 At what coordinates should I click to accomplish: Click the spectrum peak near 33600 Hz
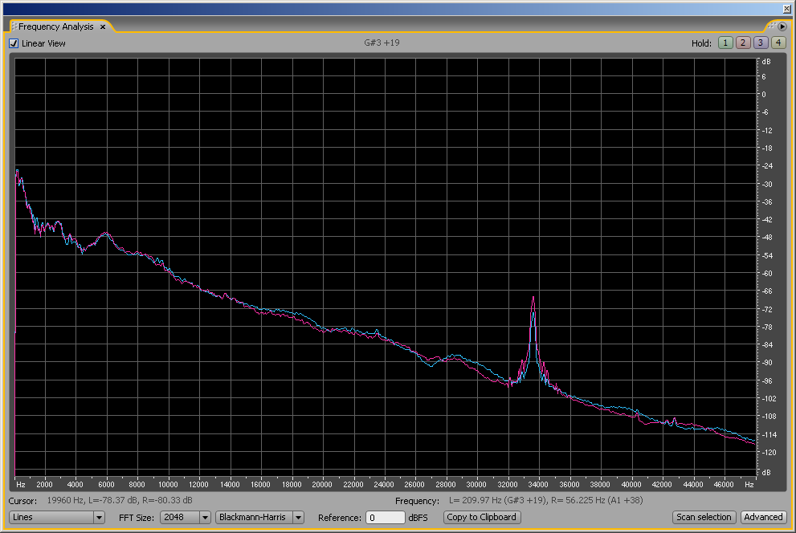(533, 299)
